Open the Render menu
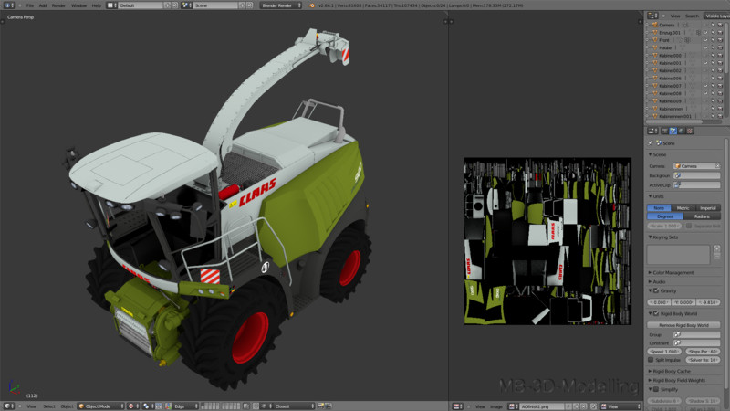The height and width of the screenshot is (411, 730). (x=58, y=5)
